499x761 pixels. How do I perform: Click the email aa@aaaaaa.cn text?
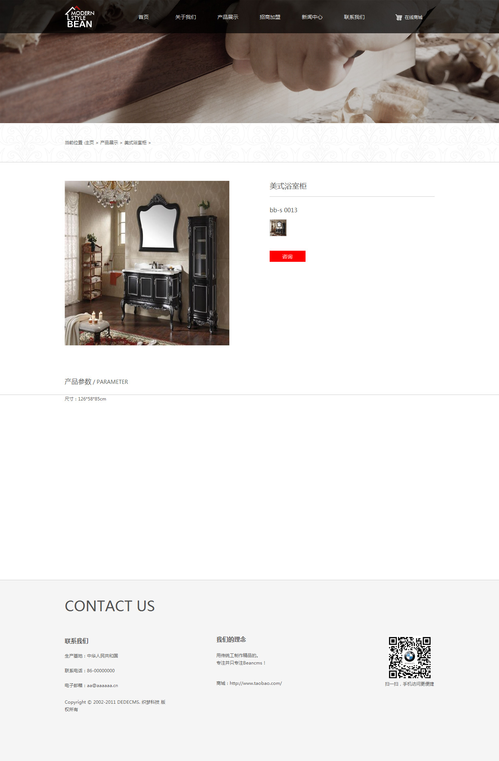(102, 686)
